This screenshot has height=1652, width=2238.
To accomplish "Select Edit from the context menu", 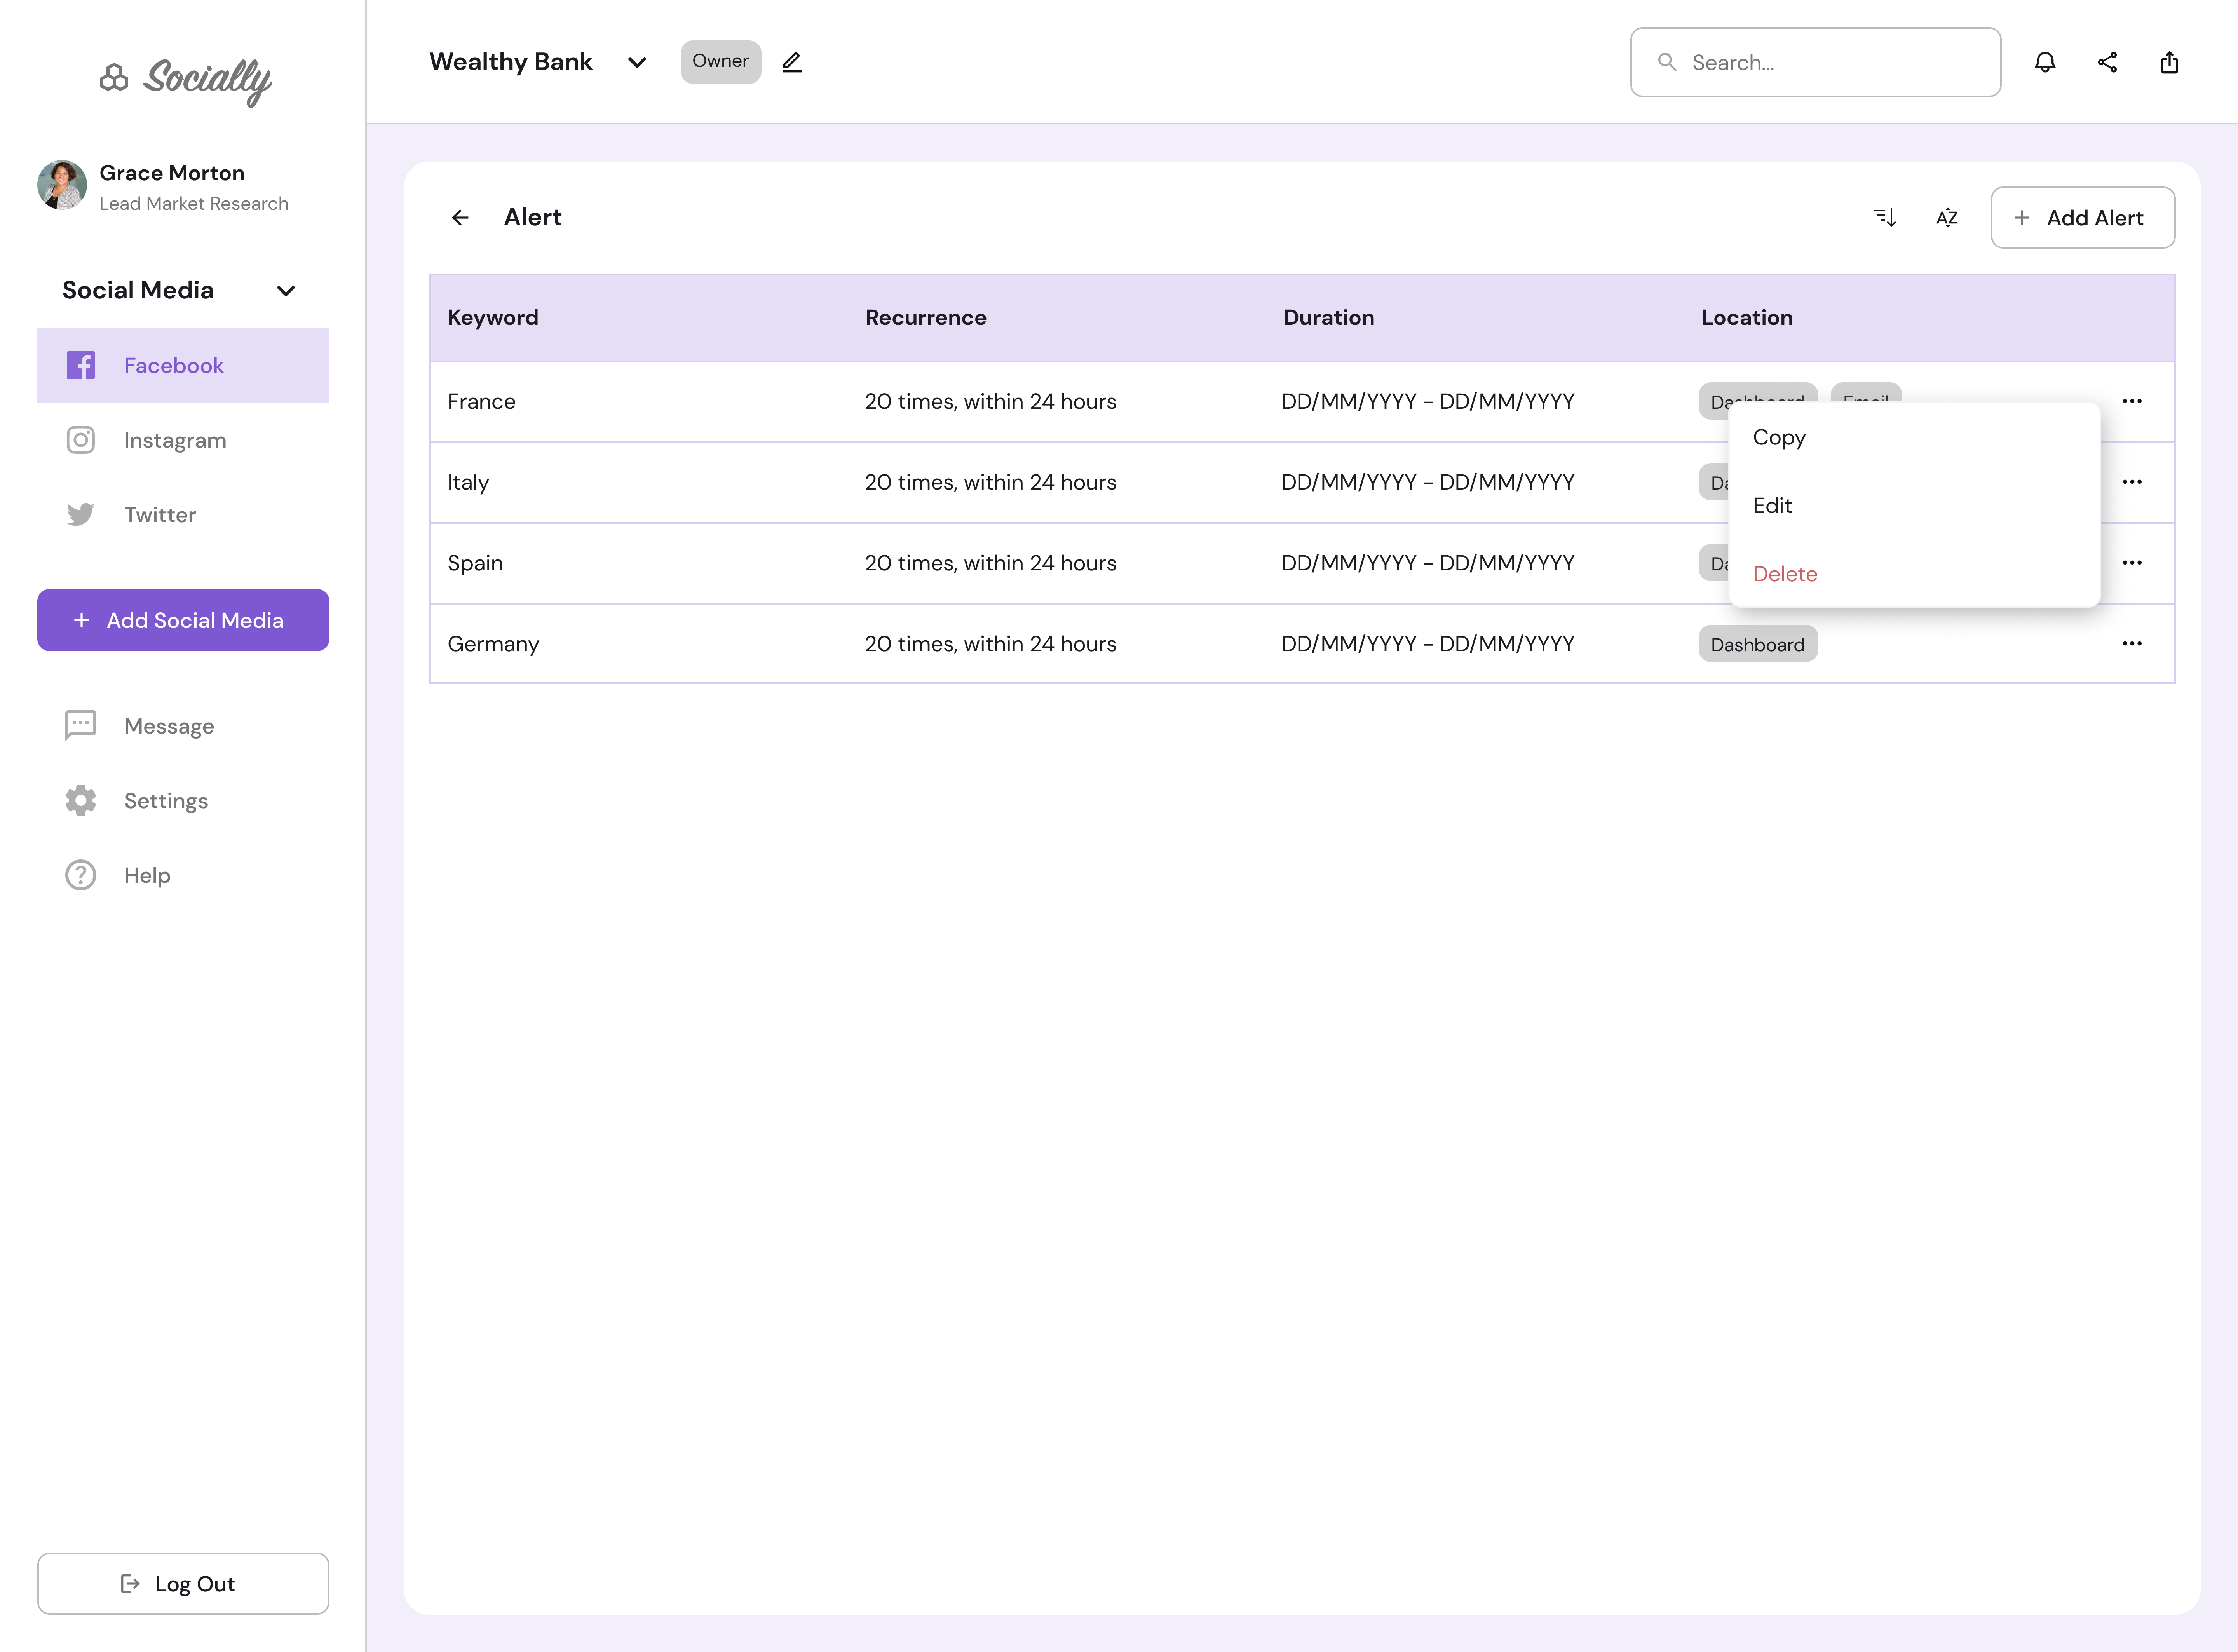I will (x=1772, y=505).
